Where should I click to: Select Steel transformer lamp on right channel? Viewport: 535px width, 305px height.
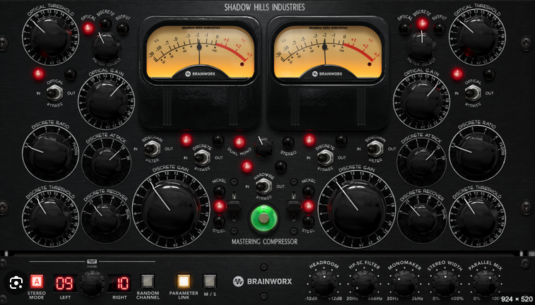coord(308,221)
